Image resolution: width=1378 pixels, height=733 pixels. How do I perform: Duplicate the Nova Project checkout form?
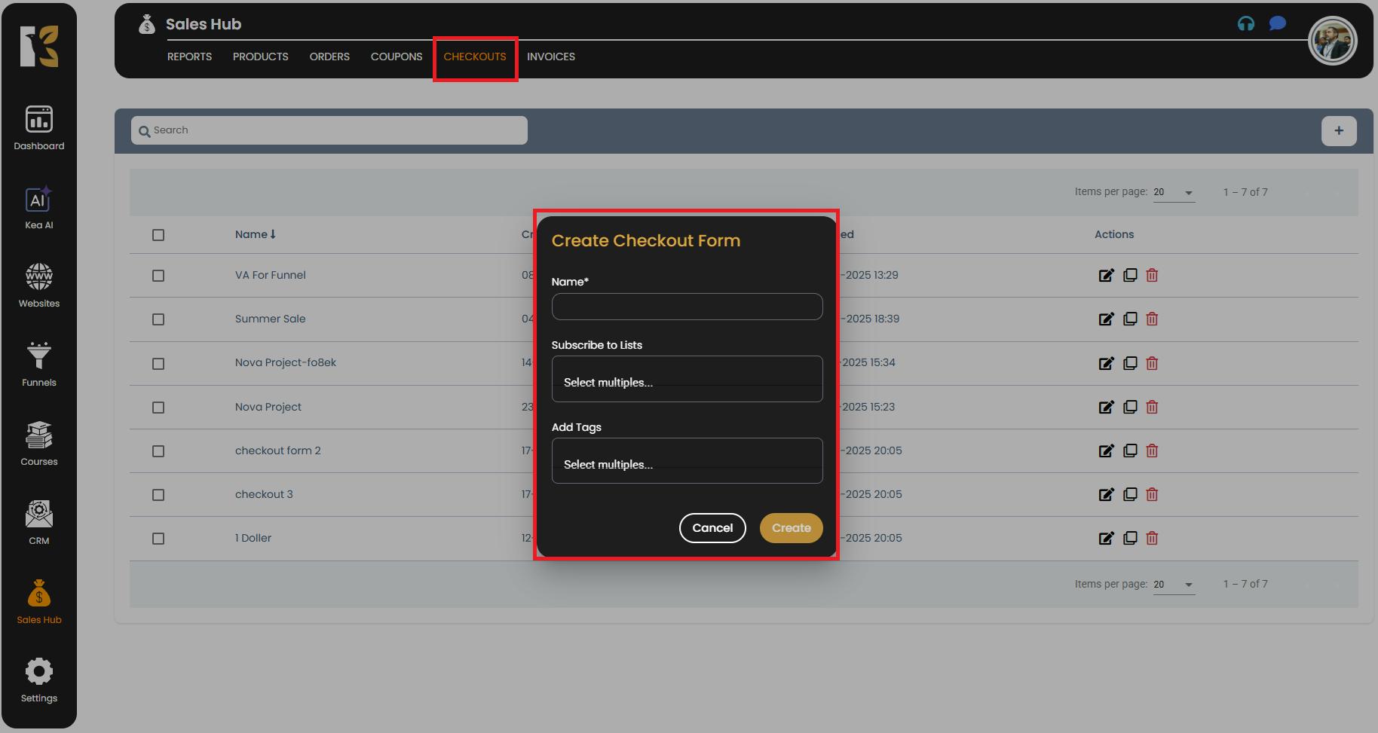pos(1129,408)
